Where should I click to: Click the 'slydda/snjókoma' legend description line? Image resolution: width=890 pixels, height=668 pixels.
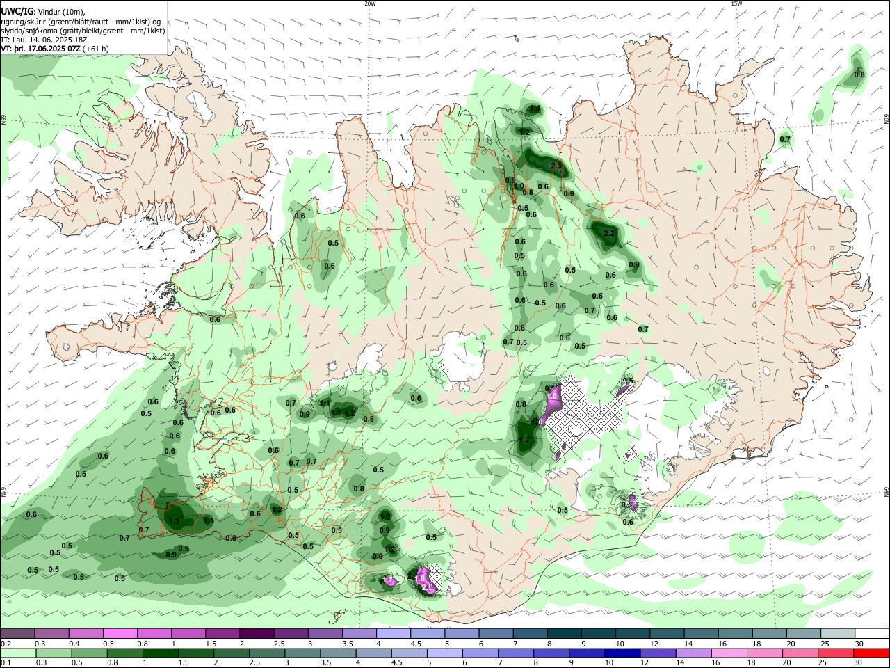point(83,31)
